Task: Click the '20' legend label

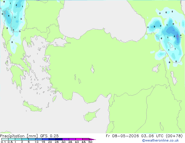Action: tap(50, 142)
